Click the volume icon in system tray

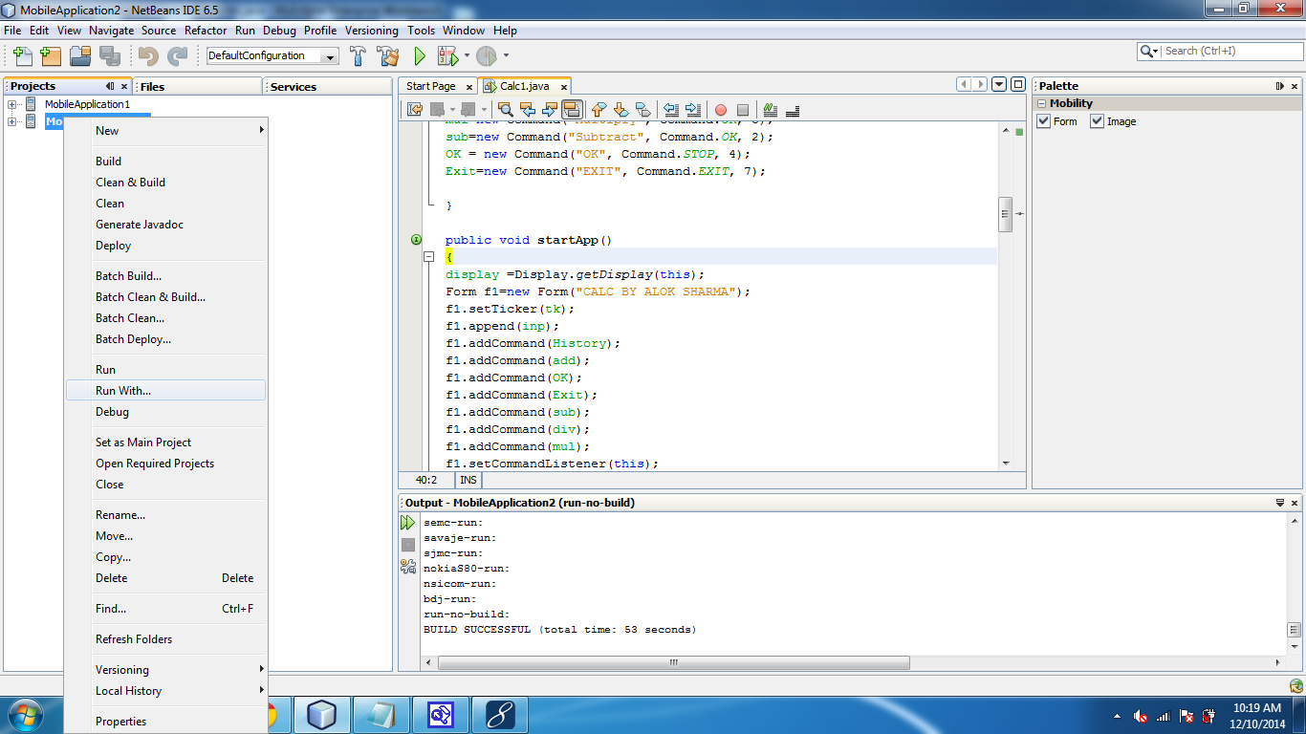pyautogui.click(x=1140, y=716)
